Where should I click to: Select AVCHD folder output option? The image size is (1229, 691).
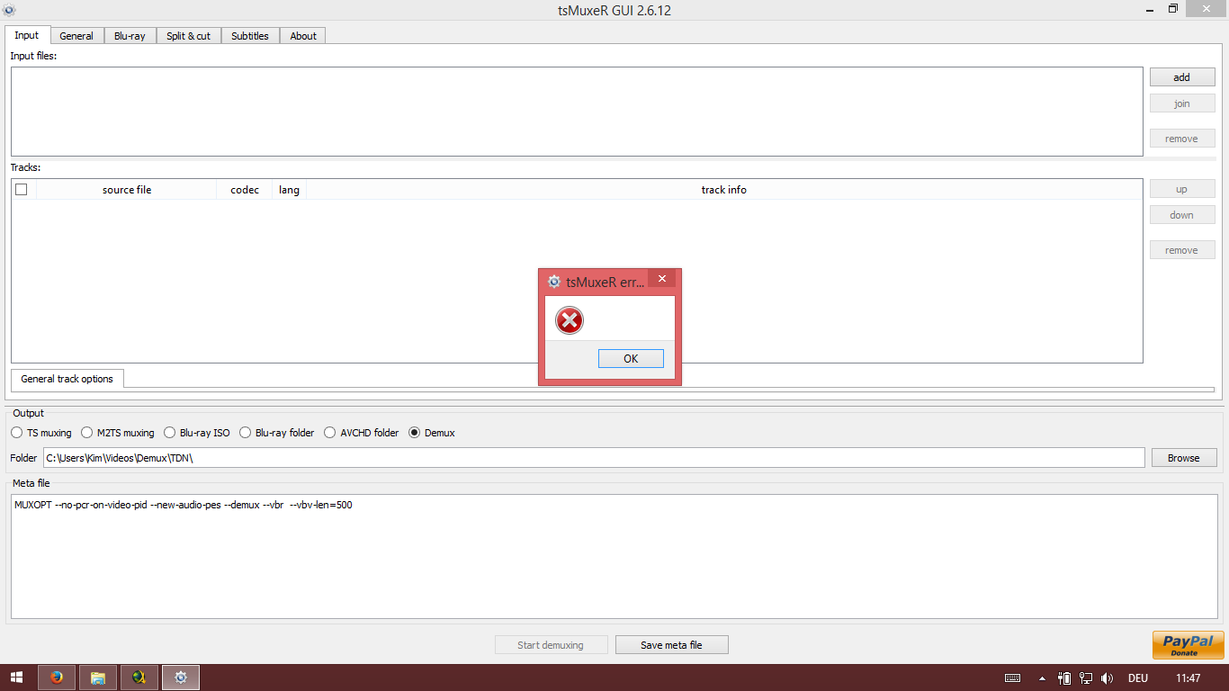tap(362, 433)
